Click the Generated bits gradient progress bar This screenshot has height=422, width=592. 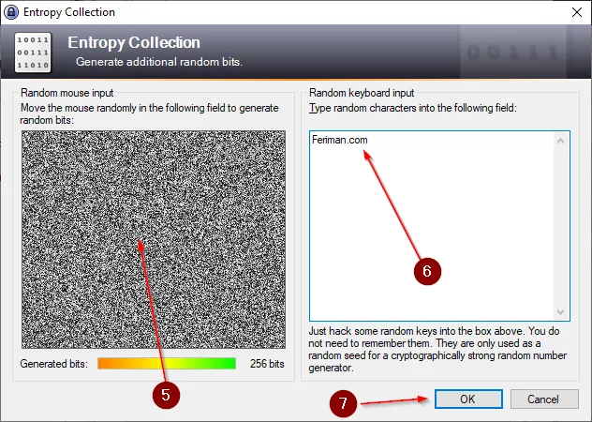(x=167, y=364)
